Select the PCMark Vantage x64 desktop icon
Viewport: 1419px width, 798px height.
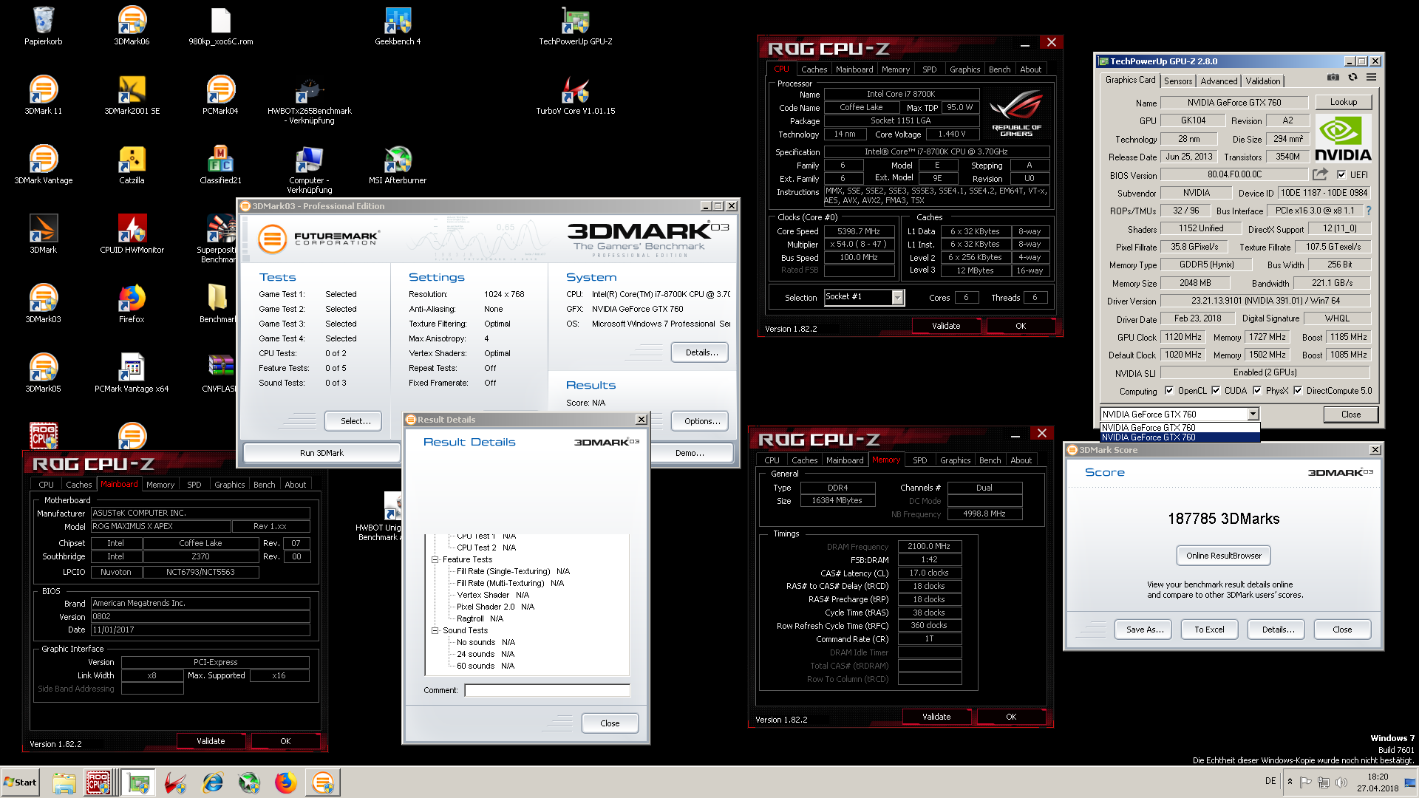[x=132, y=373]
